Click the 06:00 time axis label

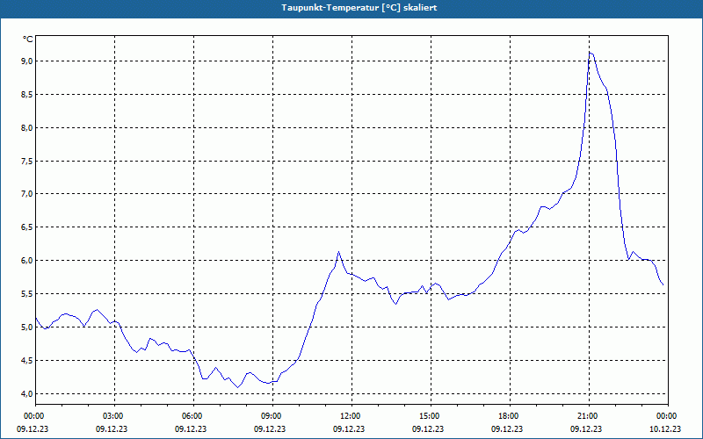(x=193, y=416)
